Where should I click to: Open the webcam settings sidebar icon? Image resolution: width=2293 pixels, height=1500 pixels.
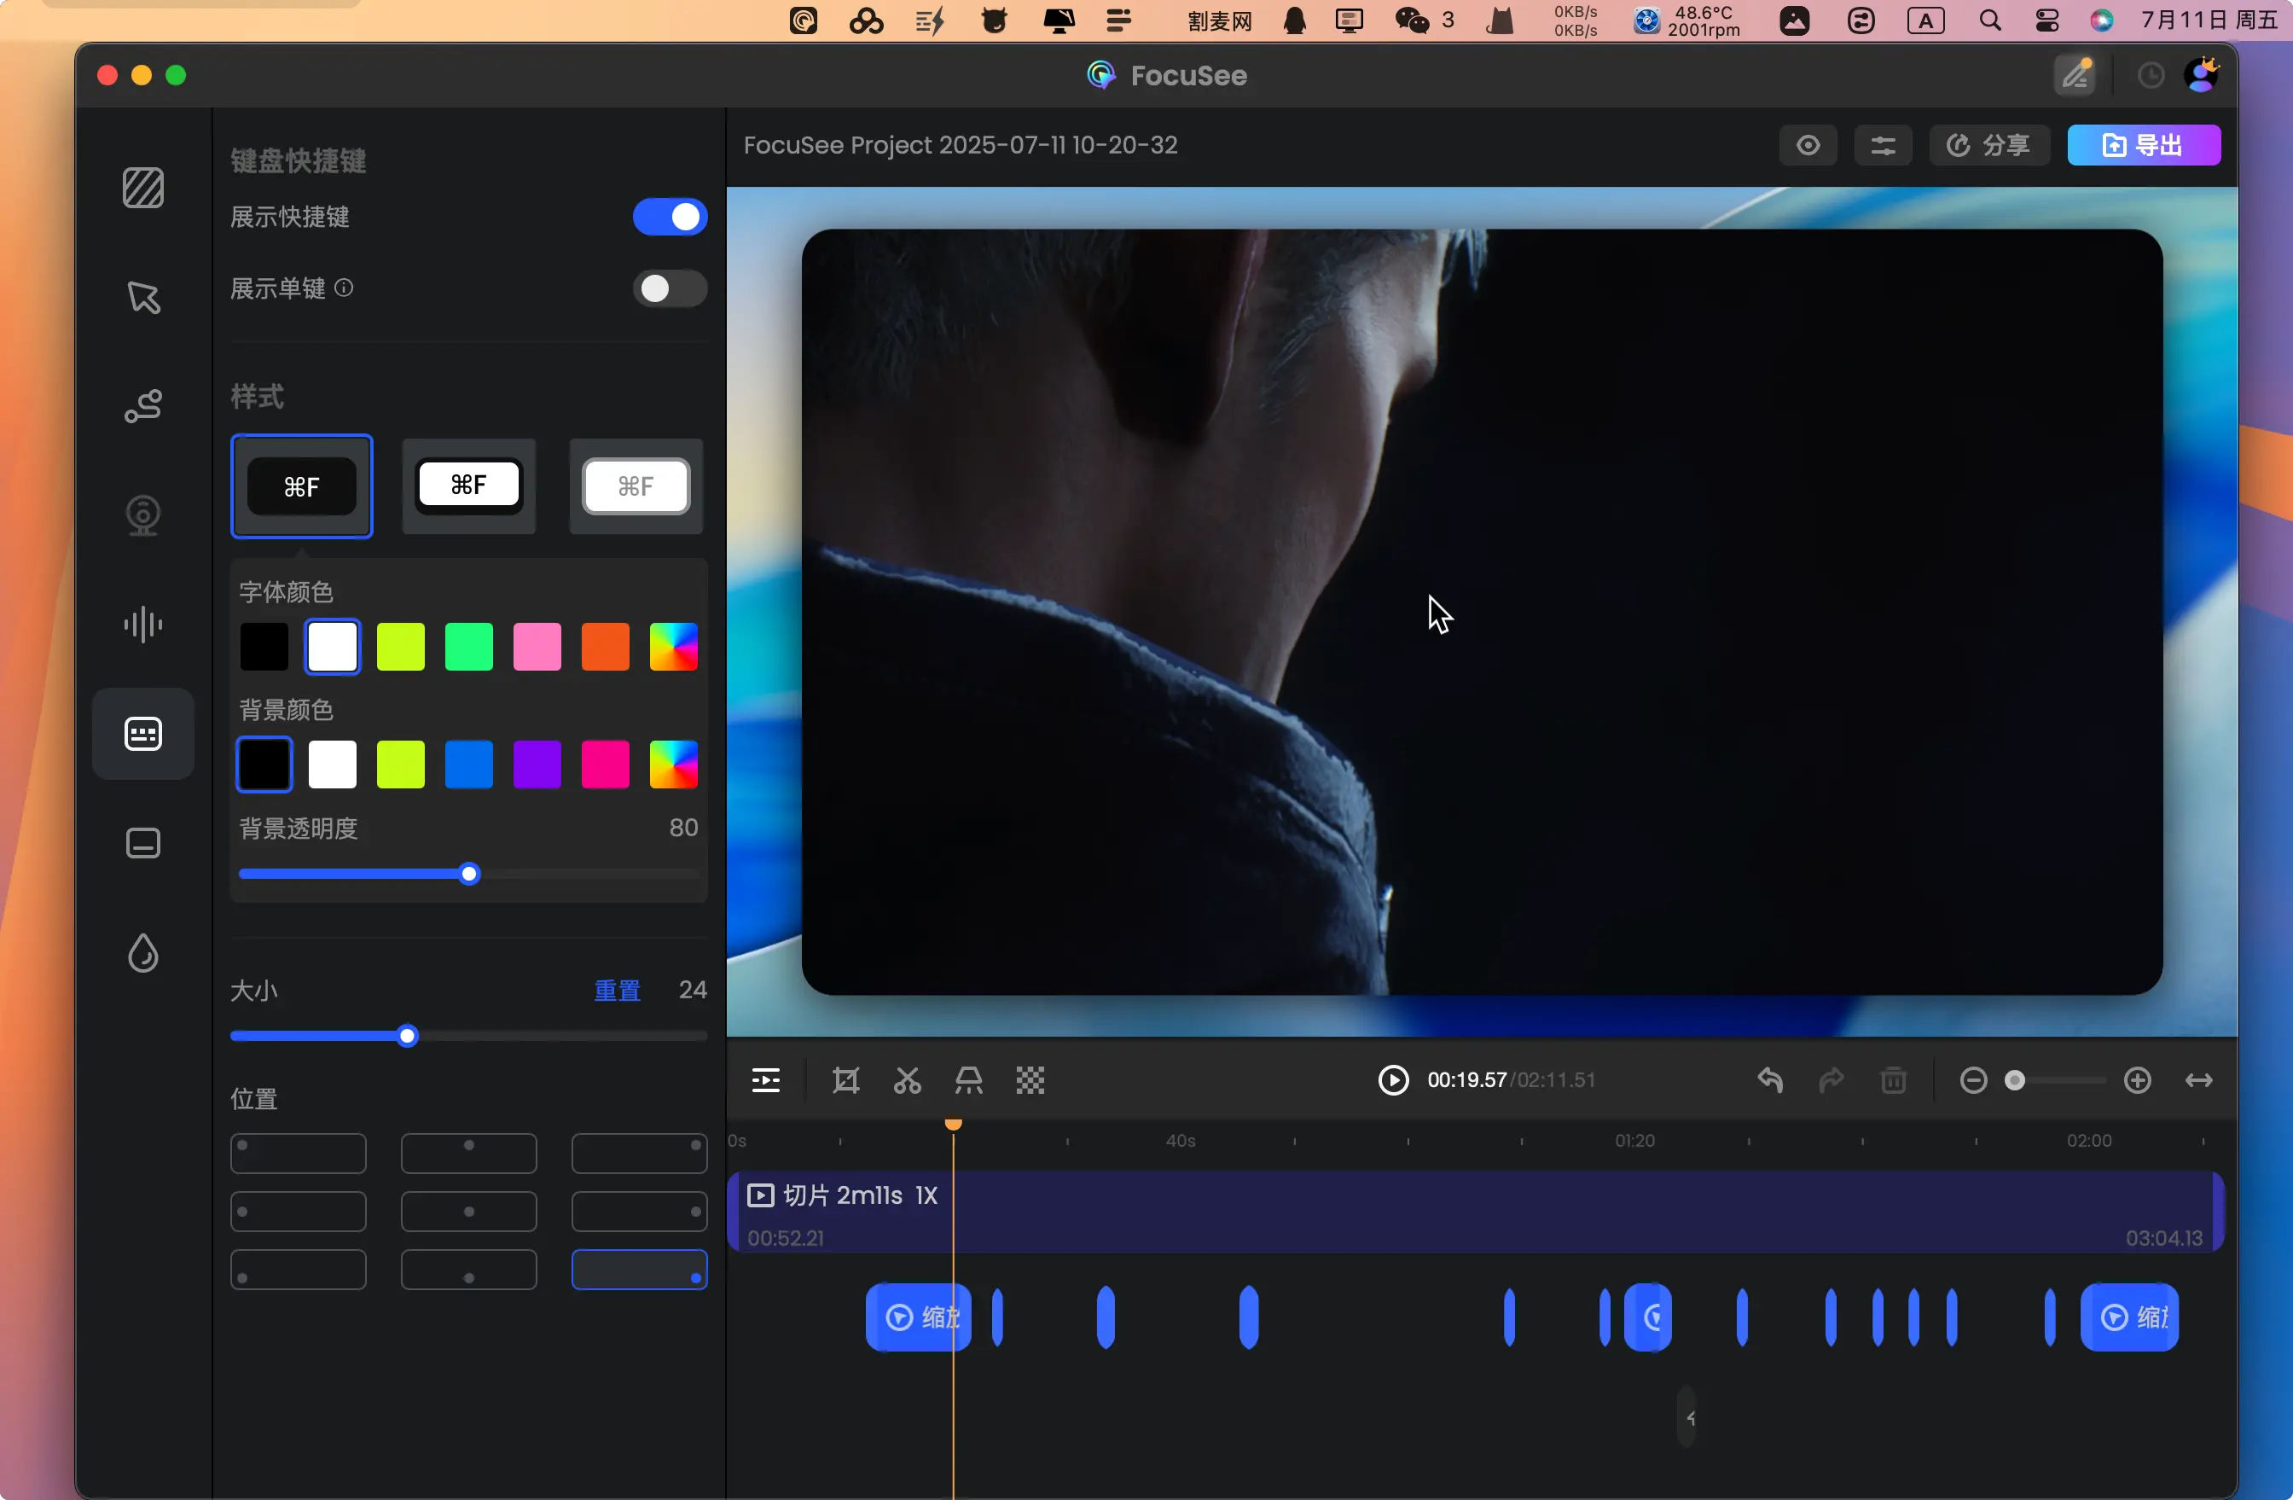143,515
